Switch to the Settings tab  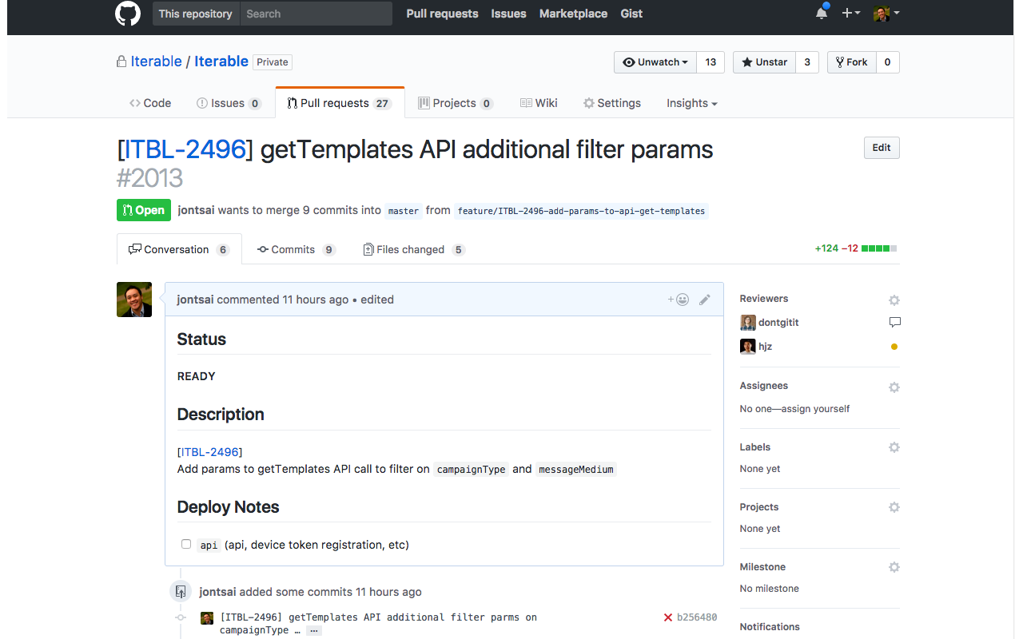(x=612, y=103)
